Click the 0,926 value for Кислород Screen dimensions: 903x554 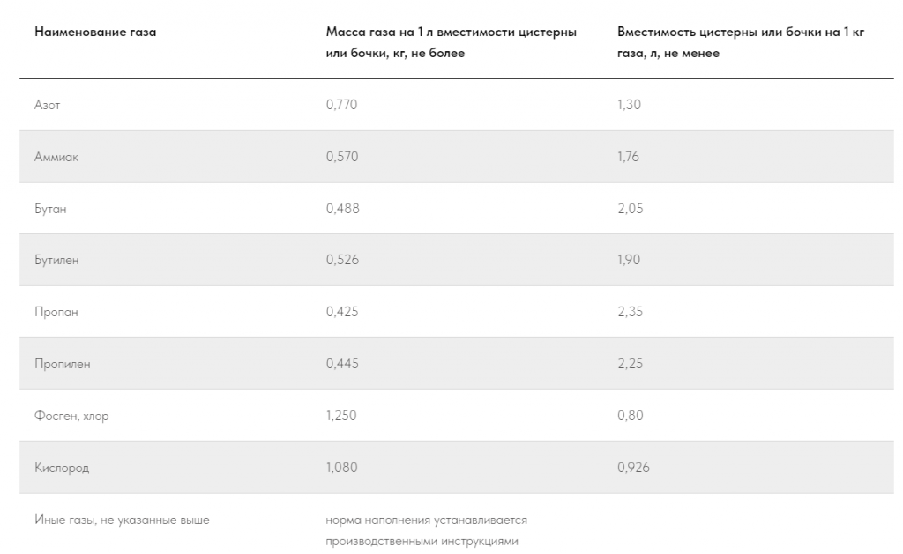[633, 468]
